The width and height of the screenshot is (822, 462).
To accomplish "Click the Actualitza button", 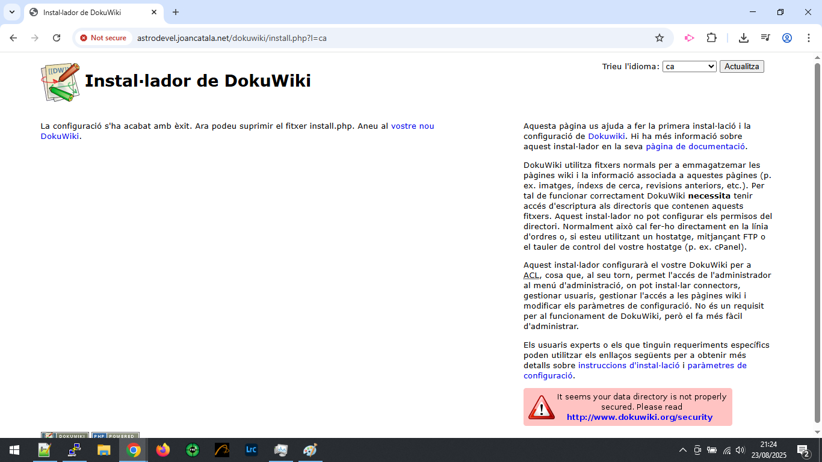I will click(x=742, y=66).
